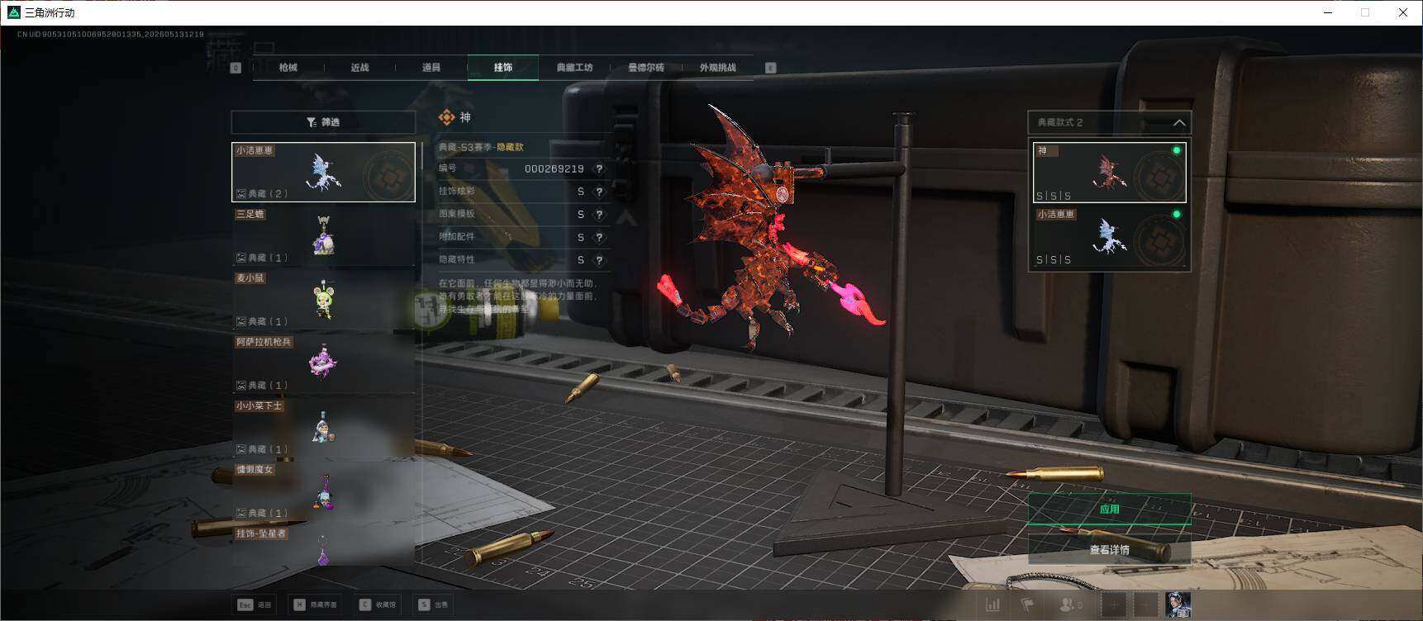Open the friends icon in bottom bar
This screenshot has height=621, width=1423.
click(x=1070, y=605)
